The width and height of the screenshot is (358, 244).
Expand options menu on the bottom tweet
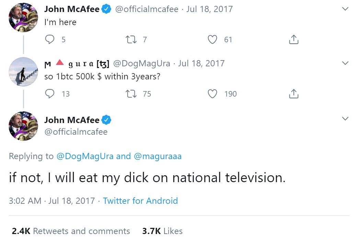click(x=345, y=119)
